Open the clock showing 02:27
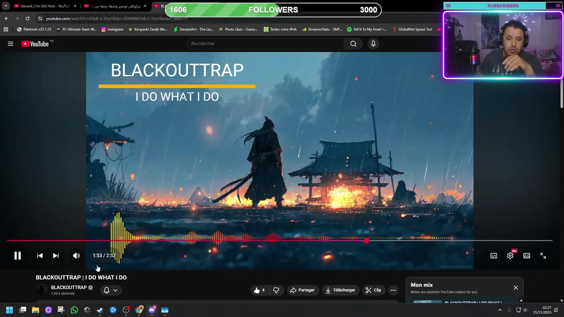Image resolution: width=564 pixels, height=317 pixels. (x=542, y=310)
